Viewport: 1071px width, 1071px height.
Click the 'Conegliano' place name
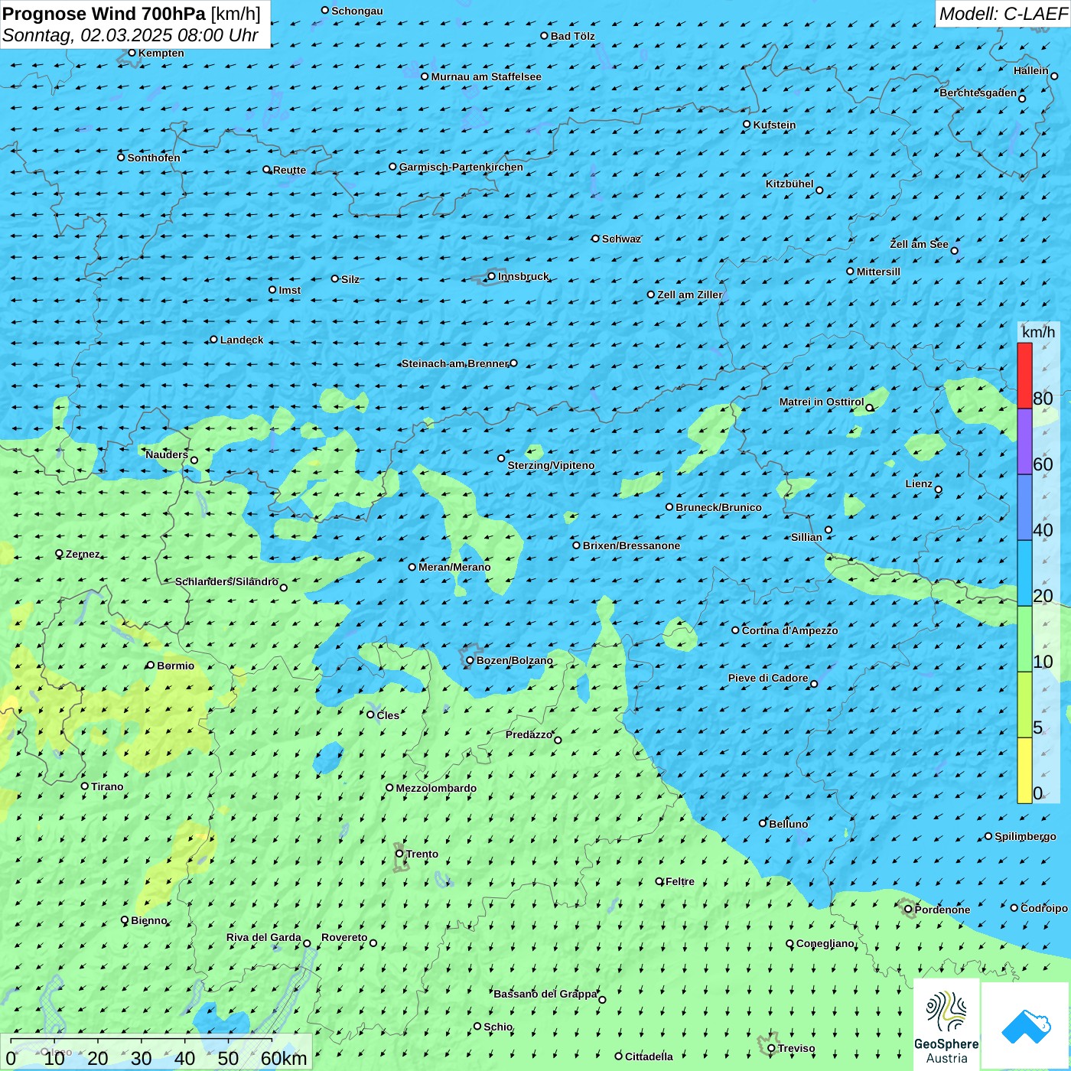(x=825, y=943)
